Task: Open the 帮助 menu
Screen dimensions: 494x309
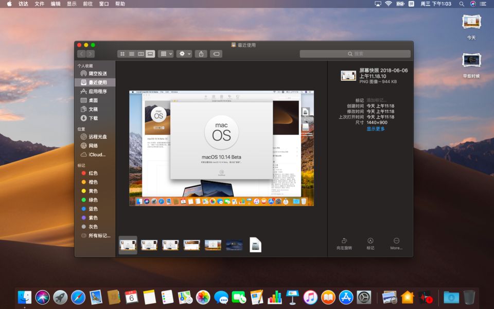Action: pos(120,4)
